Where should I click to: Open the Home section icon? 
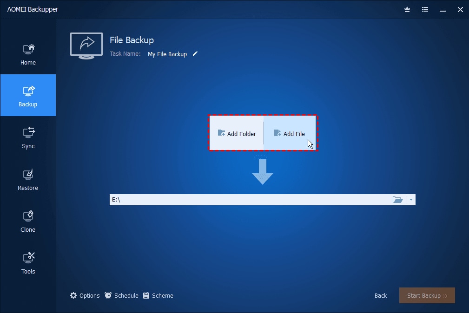28,50
